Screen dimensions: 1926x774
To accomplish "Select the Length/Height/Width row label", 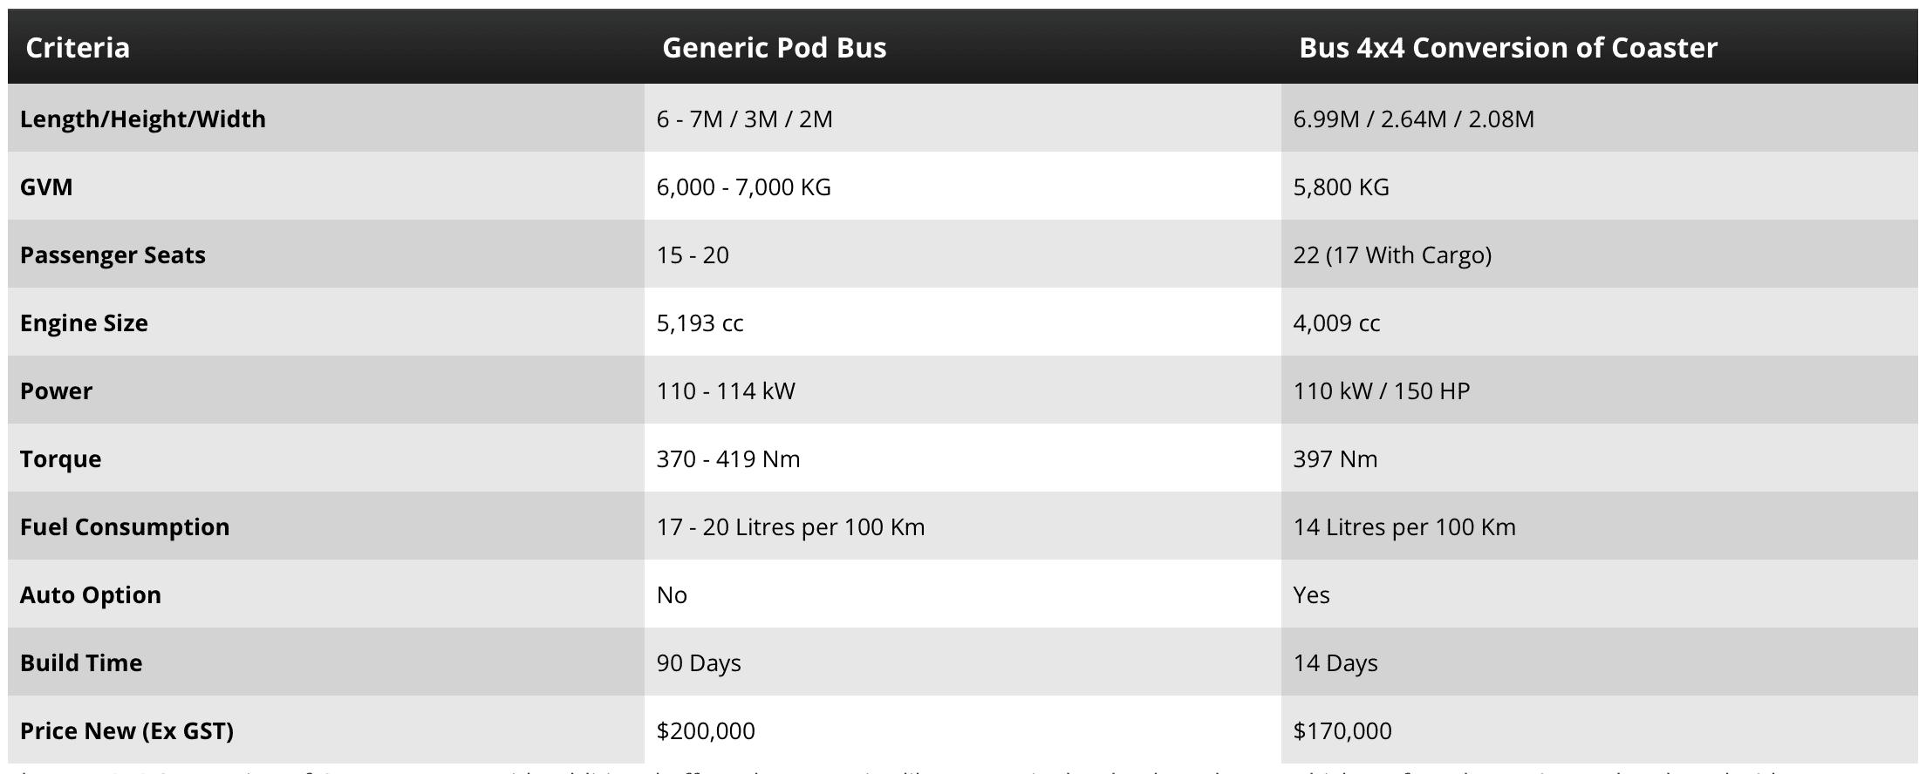I will pyautogui.click(x=143, y=119).
